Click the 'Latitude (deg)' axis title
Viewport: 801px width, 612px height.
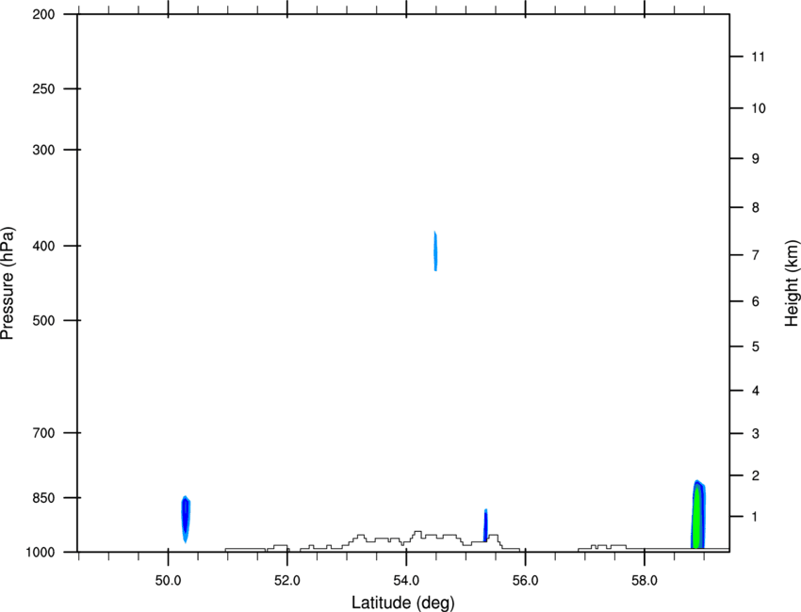pyautogui.click(x=402, y=603)
